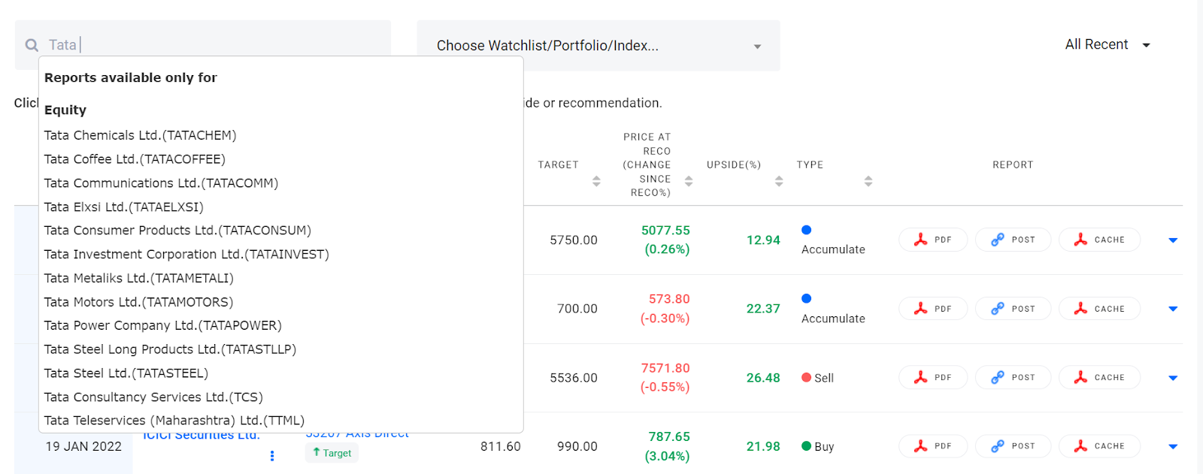
Task: Open the All Recent filter dropdown
Action: pos(1108,45)
